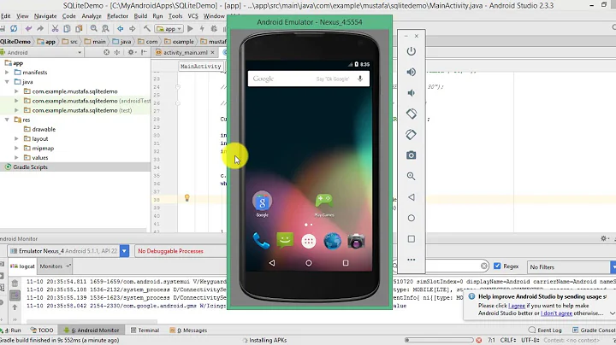This screenshot has width=616, height=345.
Task: Tap the microphone in Google search bar
Action: [360, 79]
